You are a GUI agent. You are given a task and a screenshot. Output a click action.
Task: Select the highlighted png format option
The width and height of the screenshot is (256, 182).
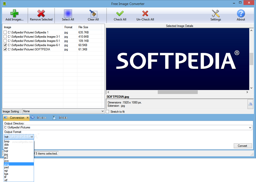pyautogui.click(x=19, y=164)
